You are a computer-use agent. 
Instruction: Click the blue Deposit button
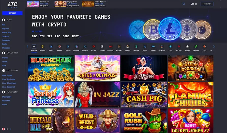(12, 13)
